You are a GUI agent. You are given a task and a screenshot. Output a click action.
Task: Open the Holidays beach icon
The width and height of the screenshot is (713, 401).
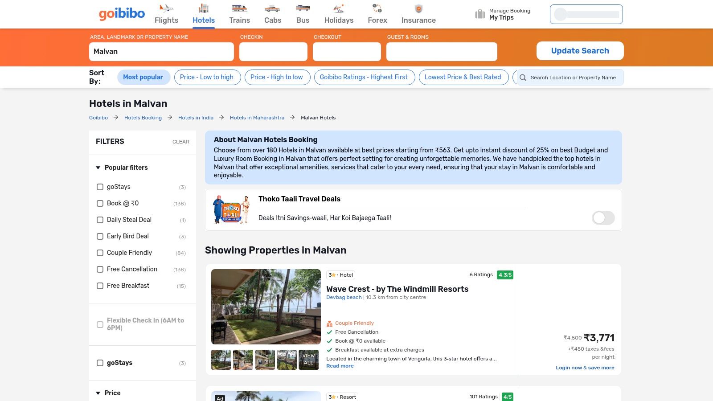point(339,8)
